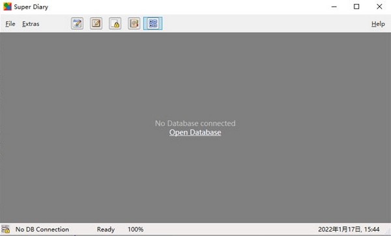Close the Super Diary window
The image size is (391, 236).
pos(379,7)
